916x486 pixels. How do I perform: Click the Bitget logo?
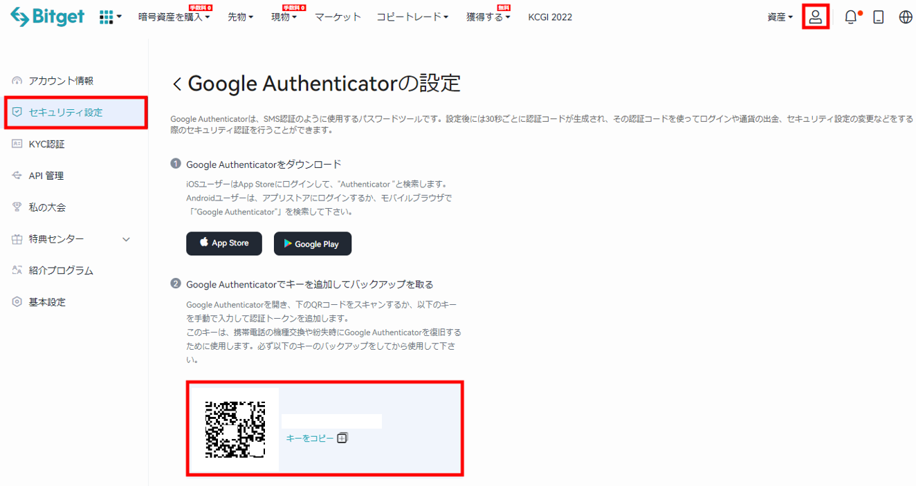point(48,17)
